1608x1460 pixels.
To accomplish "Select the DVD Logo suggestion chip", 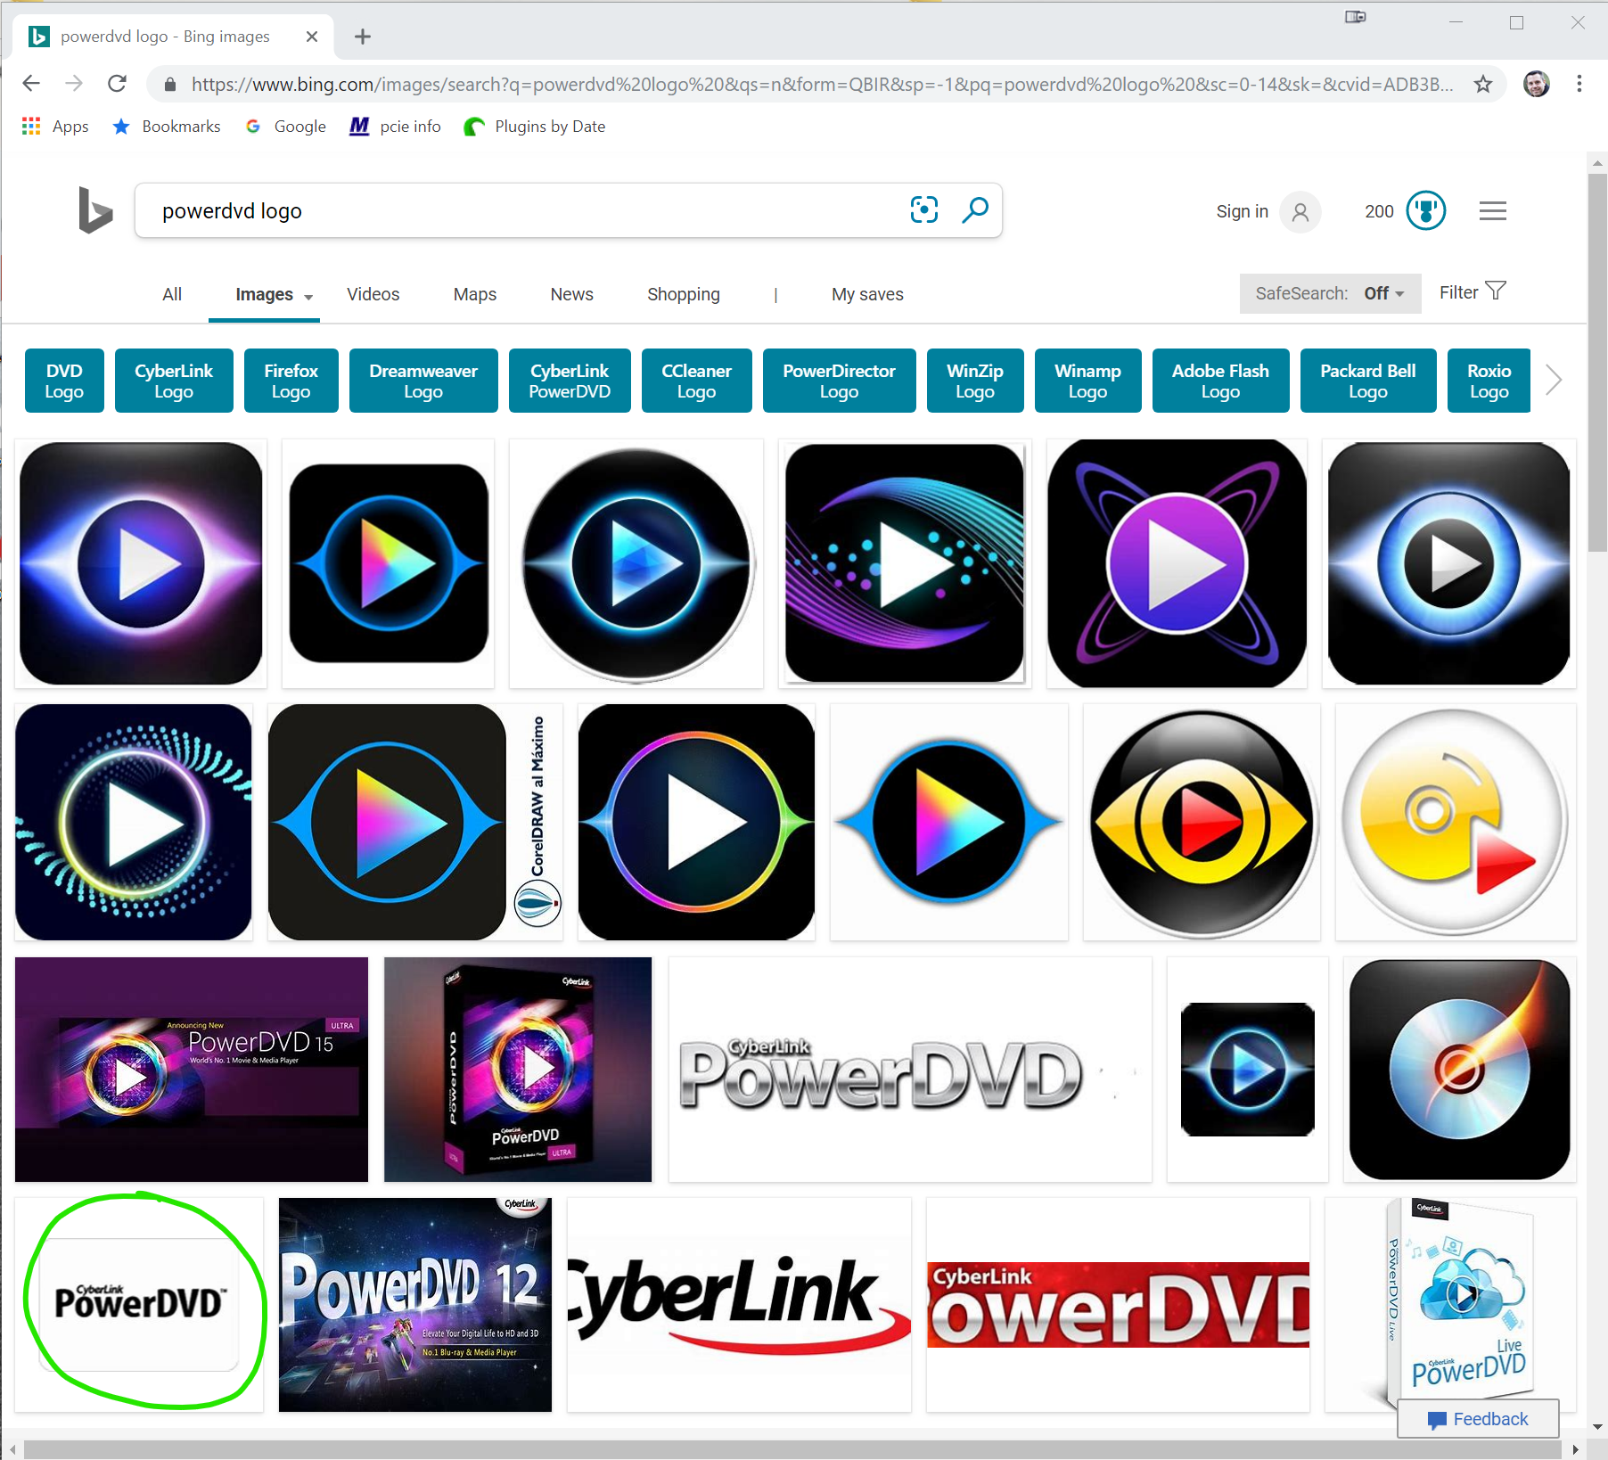I will (x=64, y=381).
